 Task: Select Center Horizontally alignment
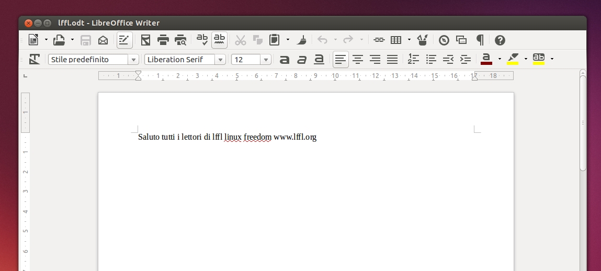pos(358,60)
